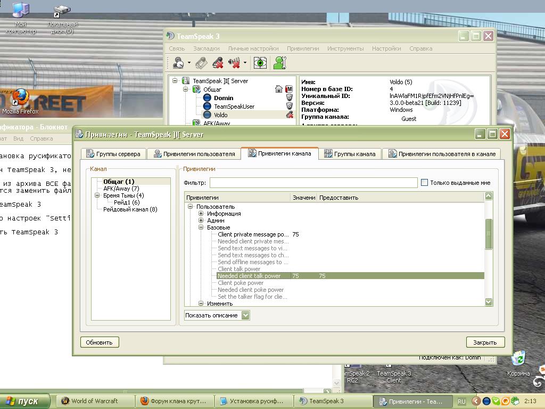Click the away status toolbar icon

click(x=179, y=63)
